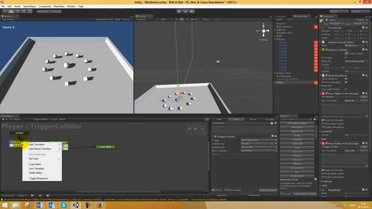Screen dimensions: 372x209
Task: Open the Collide Tag dropdown
Action: click(x=257, y=143)
